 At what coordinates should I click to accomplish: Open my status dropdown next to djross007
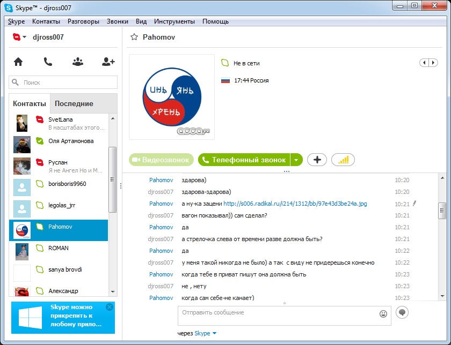tap(19, 37)
